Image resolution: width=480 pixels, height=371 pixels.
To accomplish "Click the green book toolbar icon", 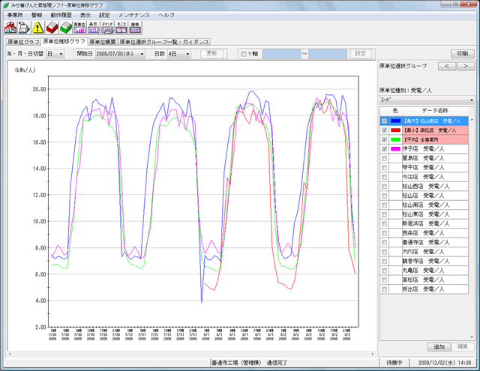I will point(64,28).
